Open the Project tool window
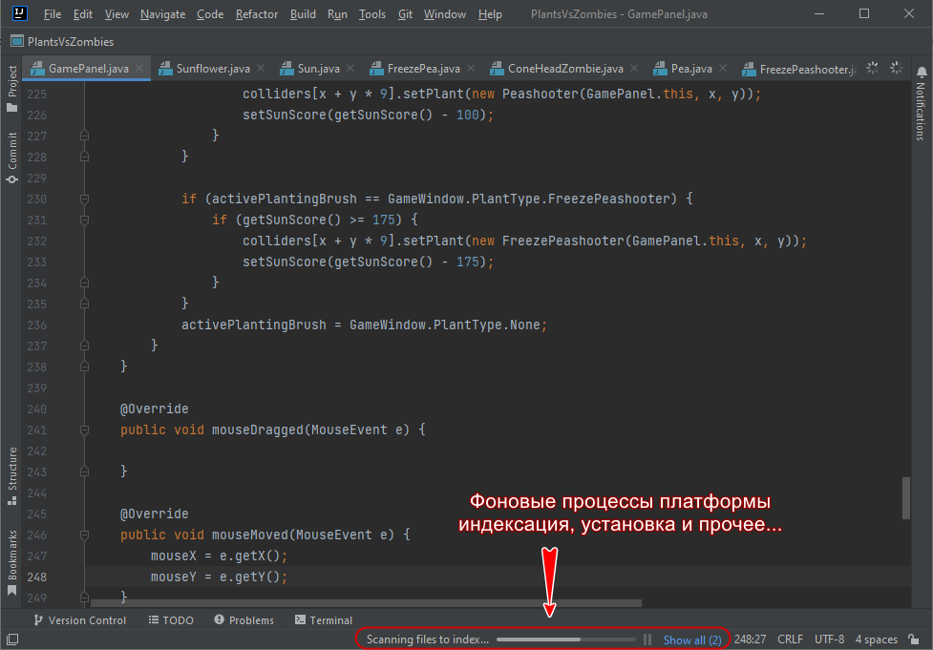Image resolution: width=933 pixels, height=650 pixels. (11, 88)
